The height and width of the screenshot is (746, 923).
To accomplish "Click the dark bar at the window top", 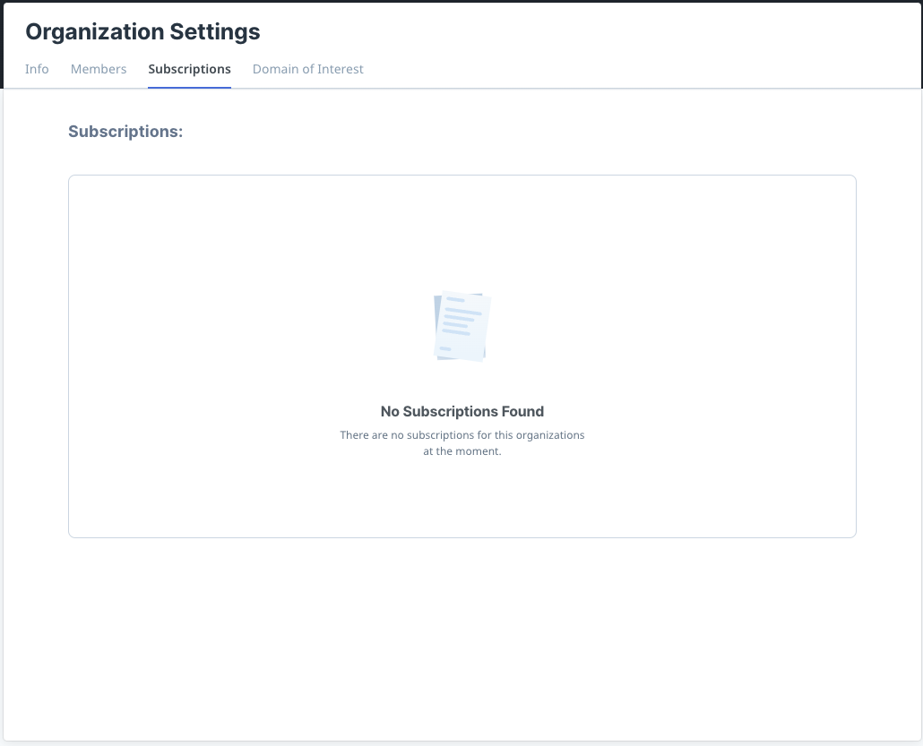I will (461, 1).
